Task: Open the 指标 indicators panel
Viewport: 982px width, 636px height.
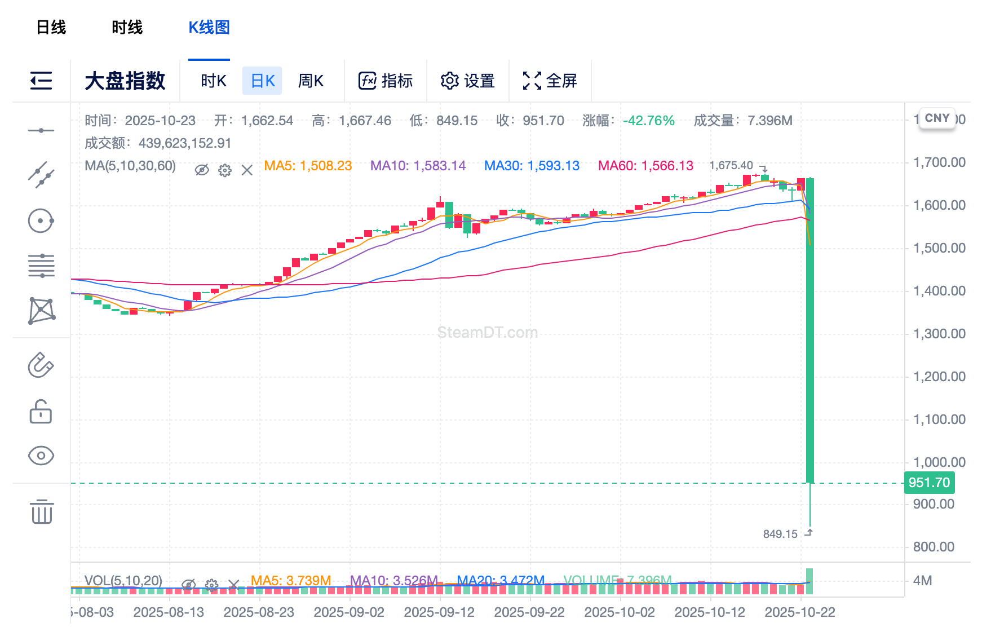Action: 386,81
